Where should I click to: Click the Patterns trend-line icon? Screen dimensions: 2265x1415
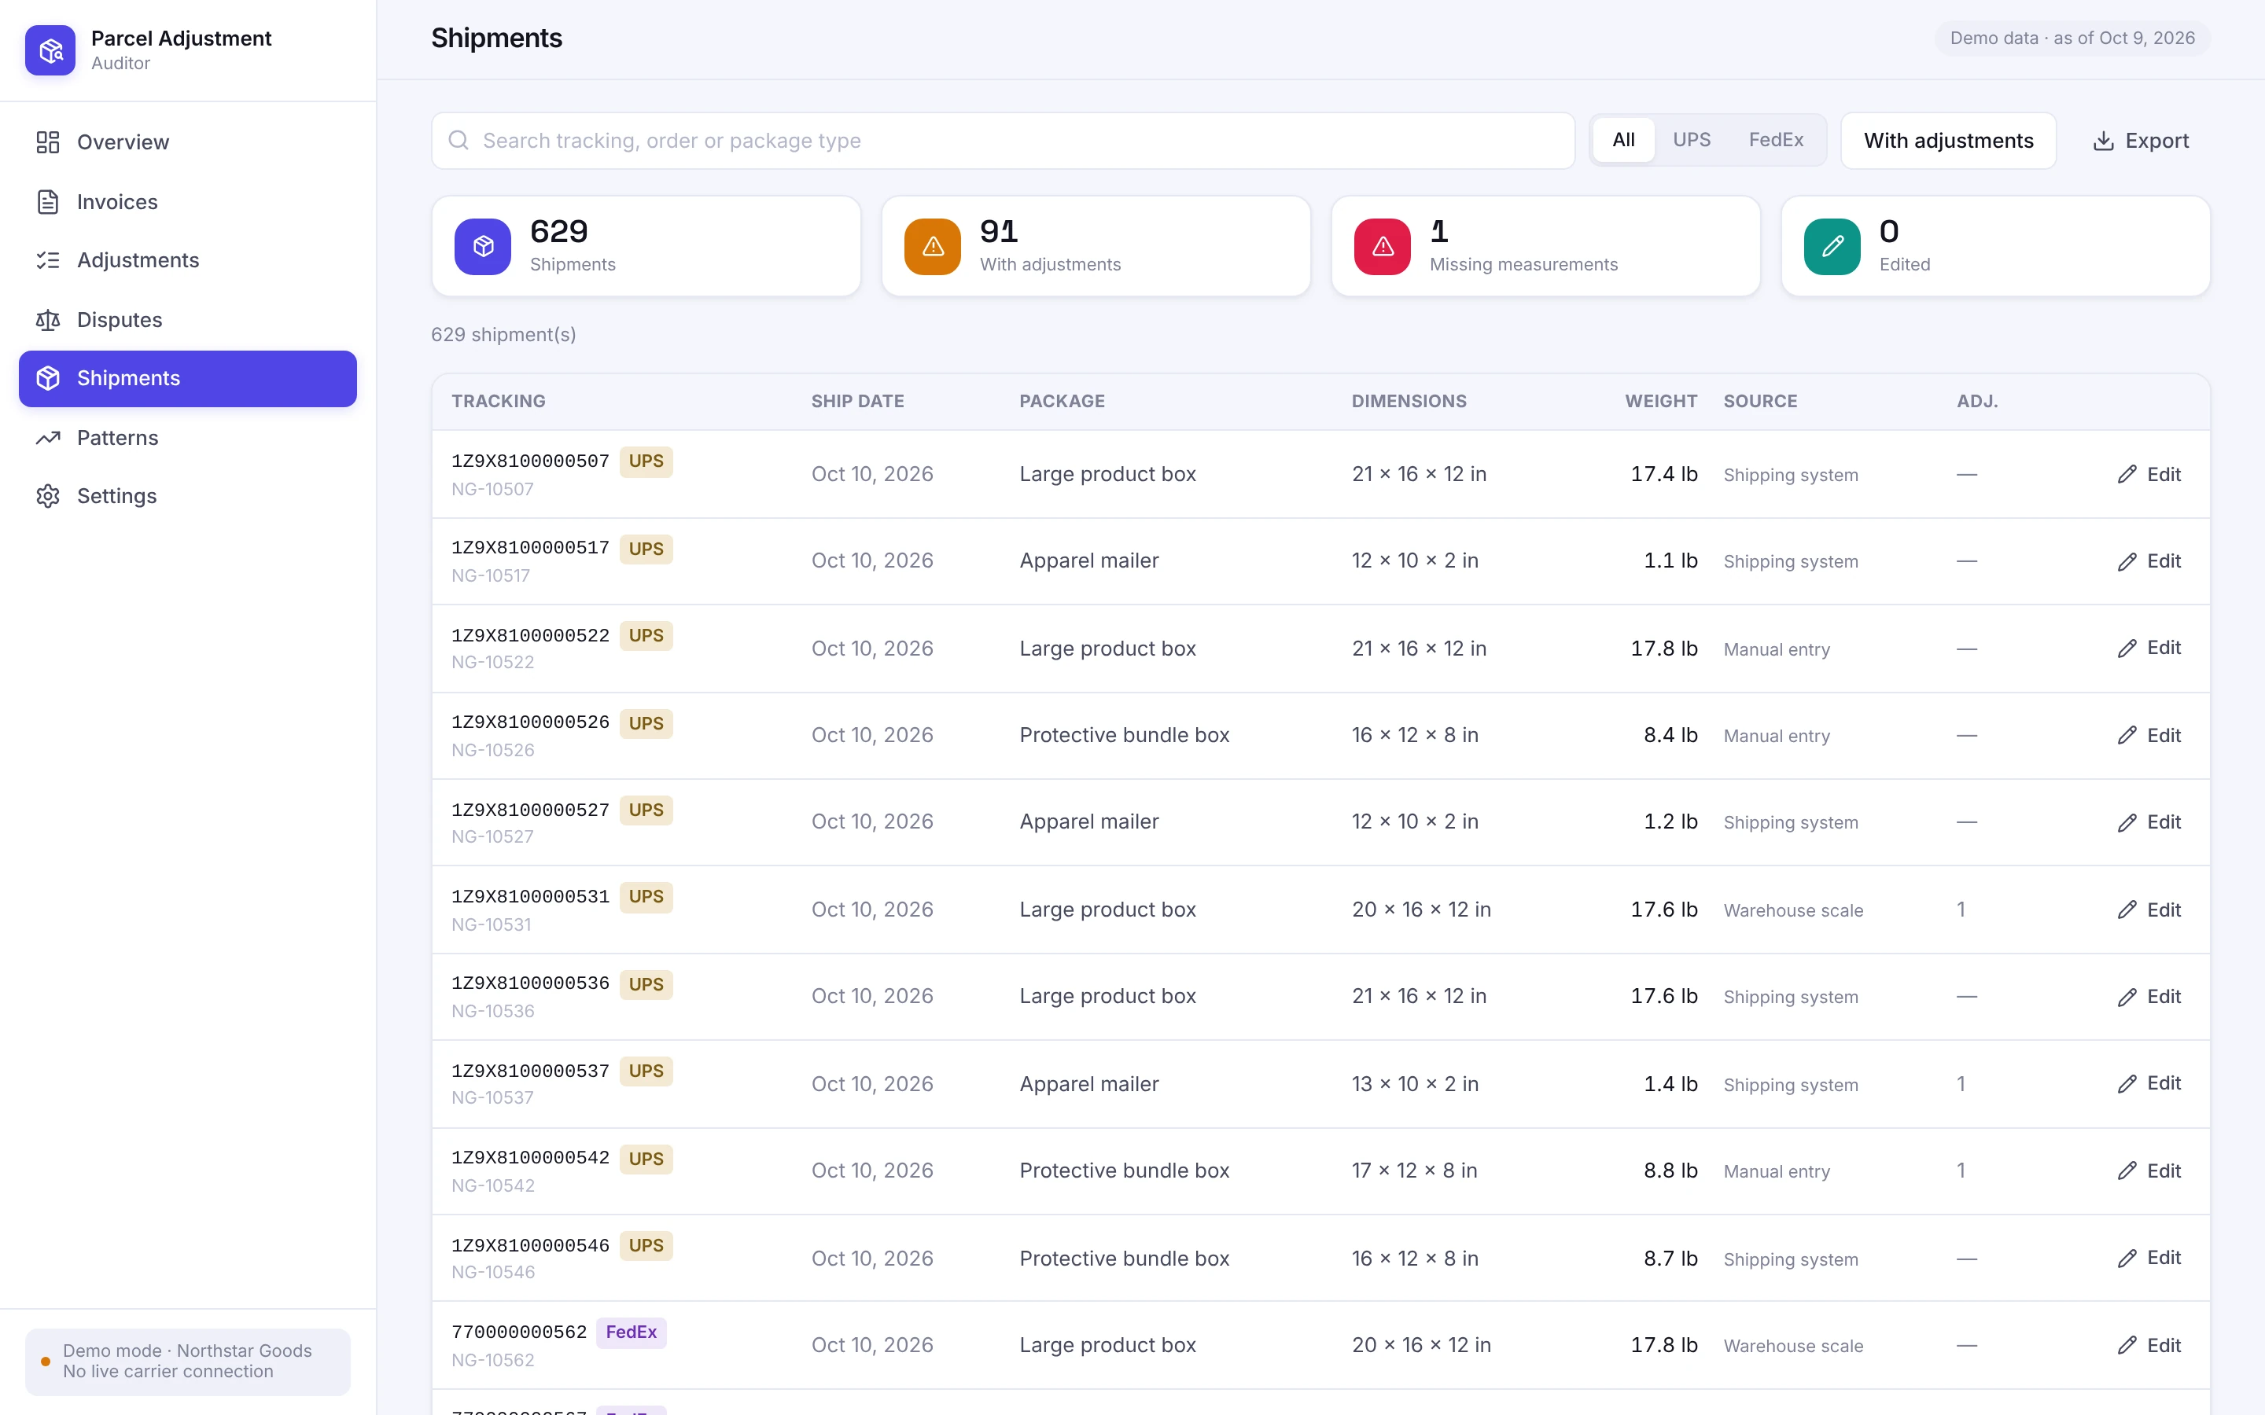48,437
